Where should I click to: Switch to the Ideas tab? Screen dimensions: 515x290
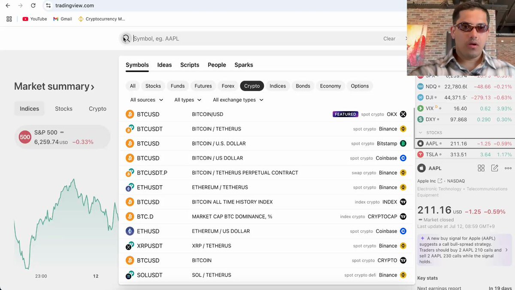pos(164,65)
